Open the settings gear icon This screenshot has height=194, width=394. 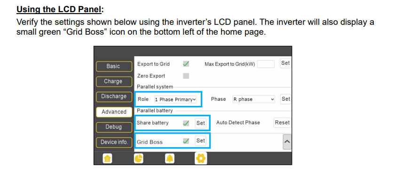point(201,158)
